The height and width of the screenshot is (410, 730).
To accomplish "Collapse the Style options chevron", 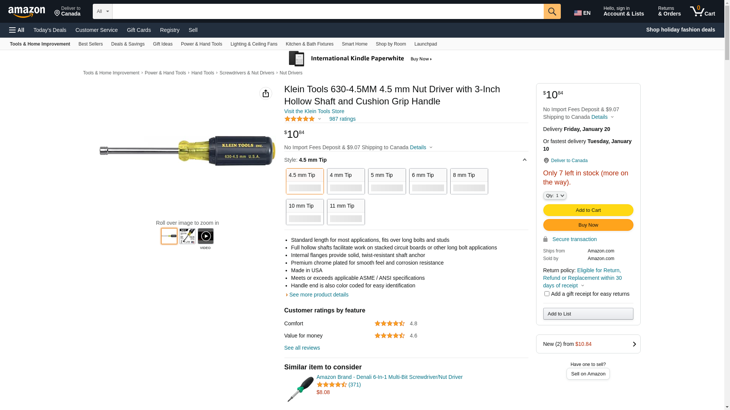I will click(524, 160).
